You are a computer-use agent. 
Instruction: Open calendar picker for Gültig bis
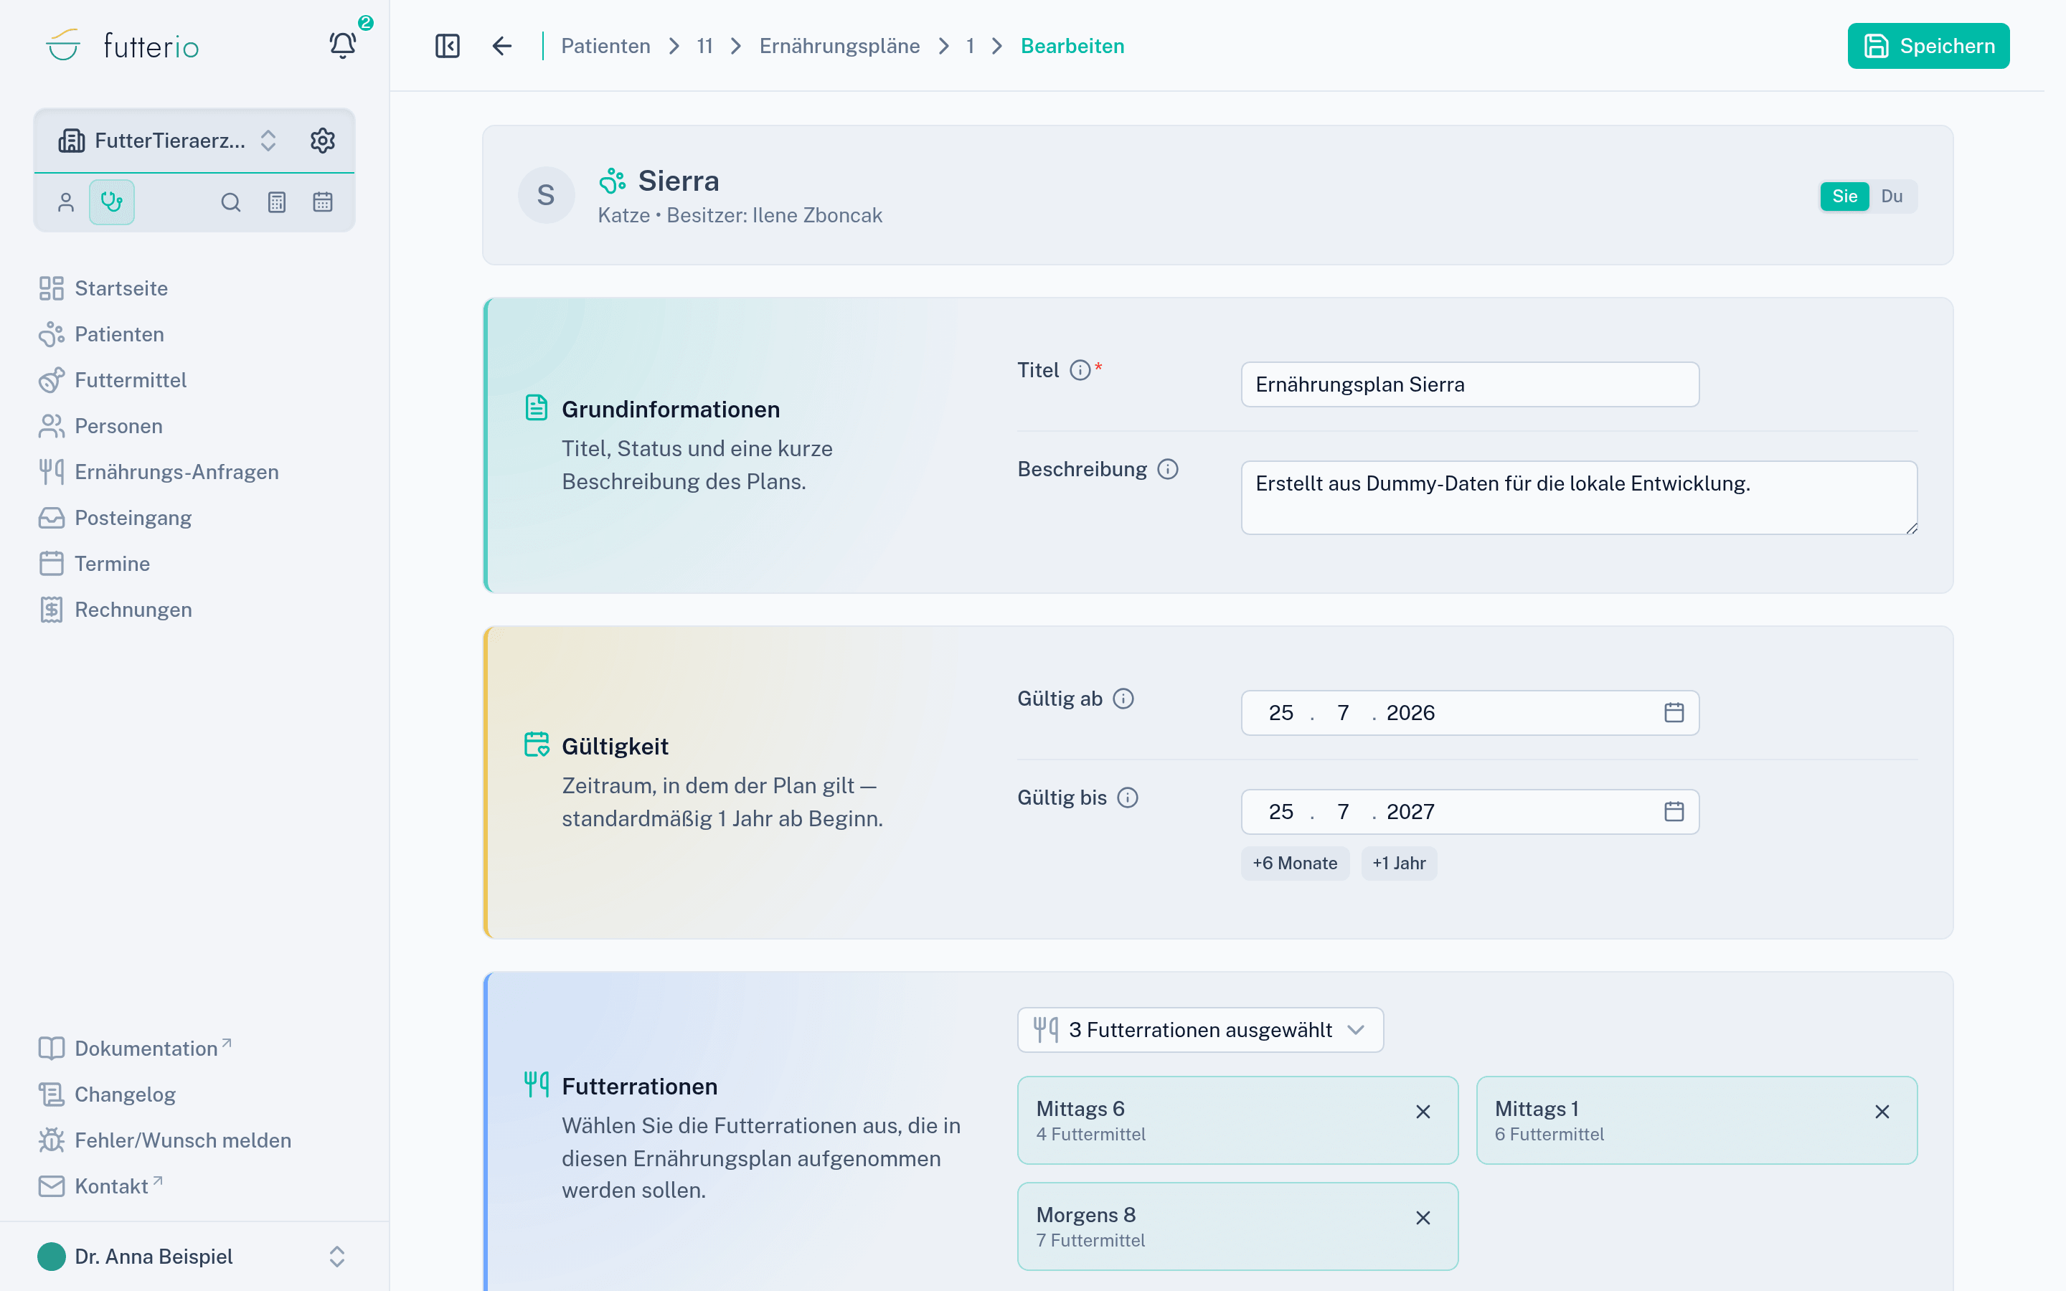[1674, 812]
